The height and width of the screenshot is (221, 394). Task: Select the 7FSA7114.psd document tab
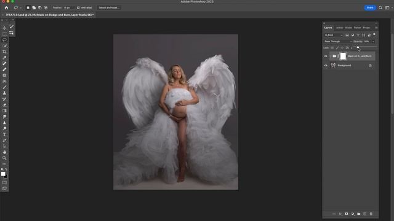(49, 15)
